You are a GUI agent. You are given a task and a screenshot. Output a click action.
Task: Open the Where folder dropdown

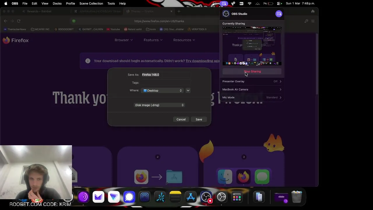point(162,90)
